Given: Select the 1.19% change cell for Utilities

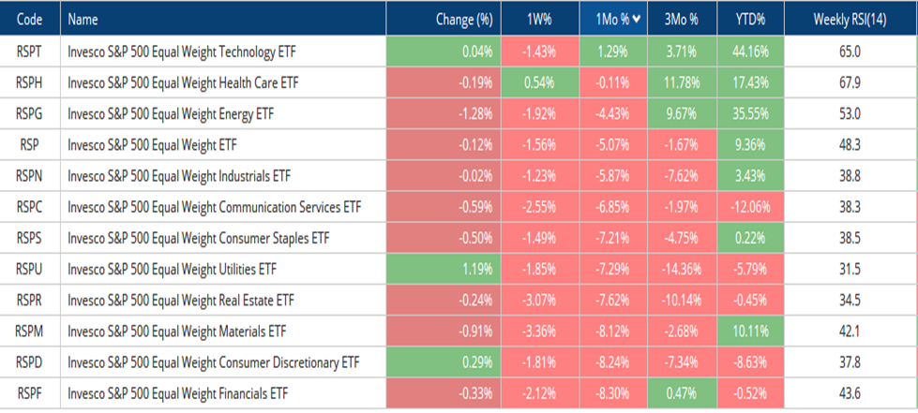Looking at the screenshot, I should tap(444, 269).
